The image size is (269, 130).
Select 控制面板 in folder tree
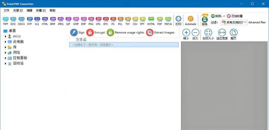[20, 58]
